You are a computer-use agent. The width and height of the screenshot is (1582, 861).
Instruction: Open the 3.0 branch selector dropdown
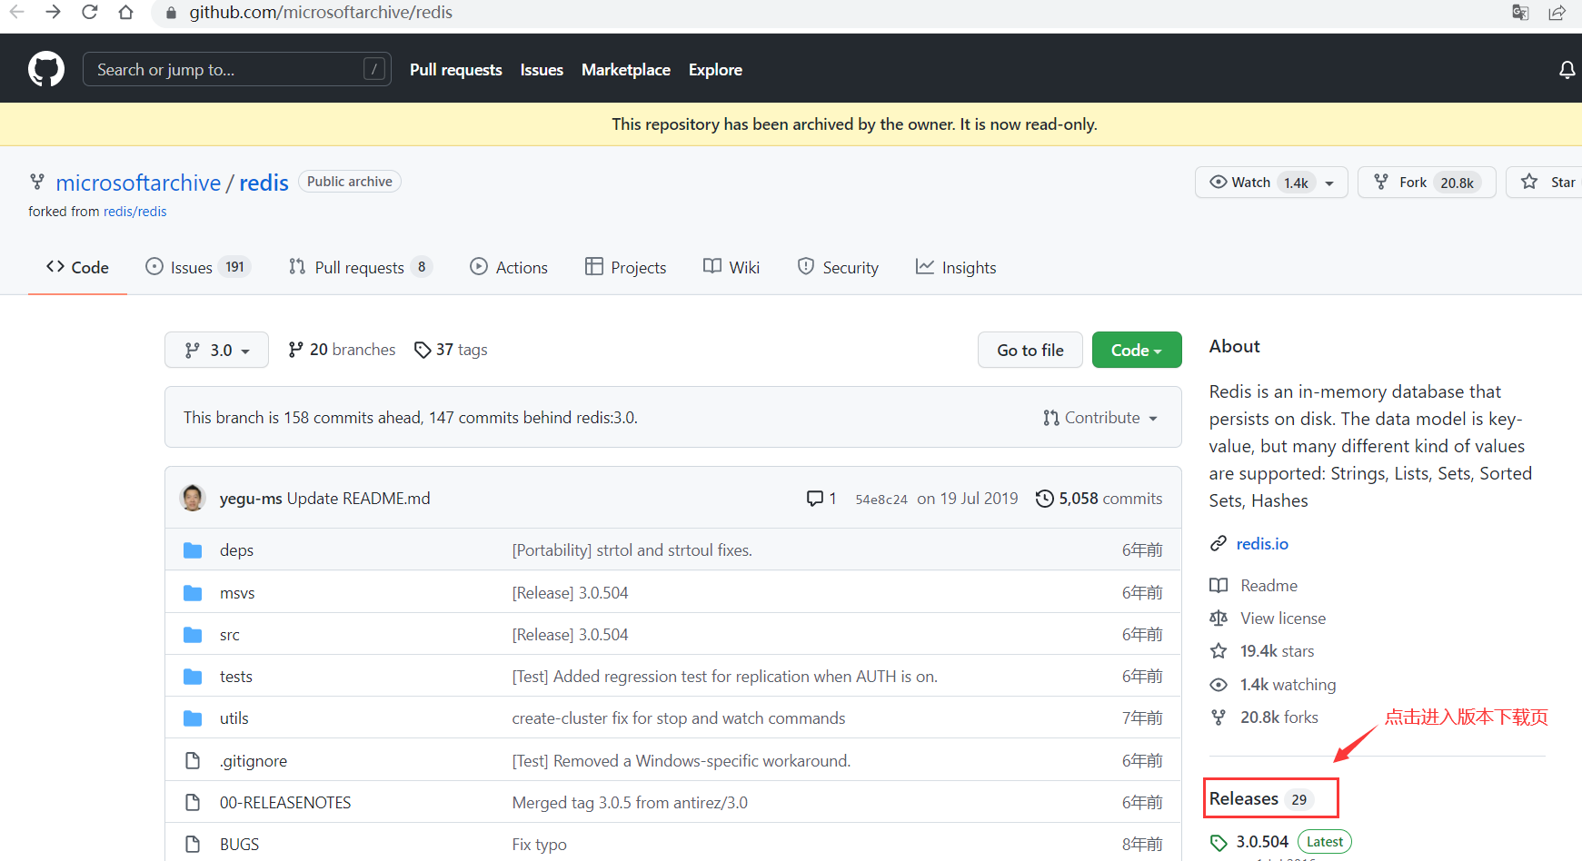(x=216, y=350)
